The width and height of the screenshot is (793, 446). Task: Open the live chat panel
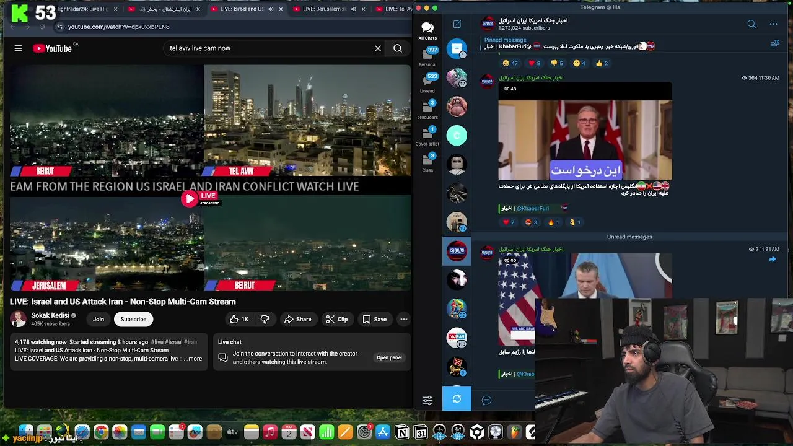pyautogui.click(x=389, y=357)
